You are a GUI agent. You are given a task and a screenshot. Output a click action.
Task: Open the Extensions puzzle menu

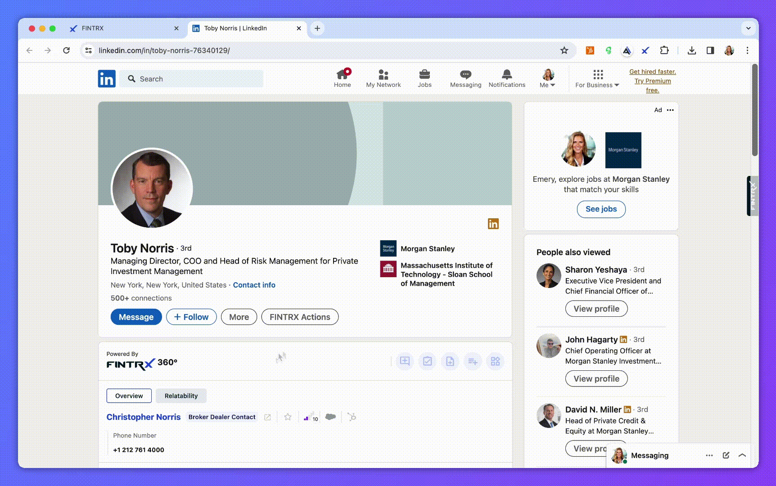664,50
